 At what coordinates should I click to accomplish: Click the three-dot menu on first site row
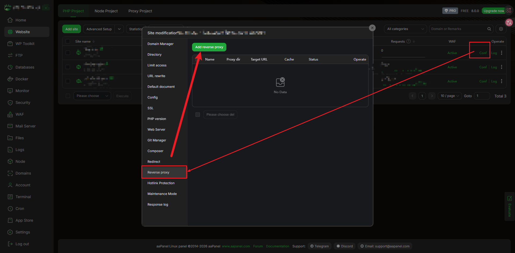point(501,53)
